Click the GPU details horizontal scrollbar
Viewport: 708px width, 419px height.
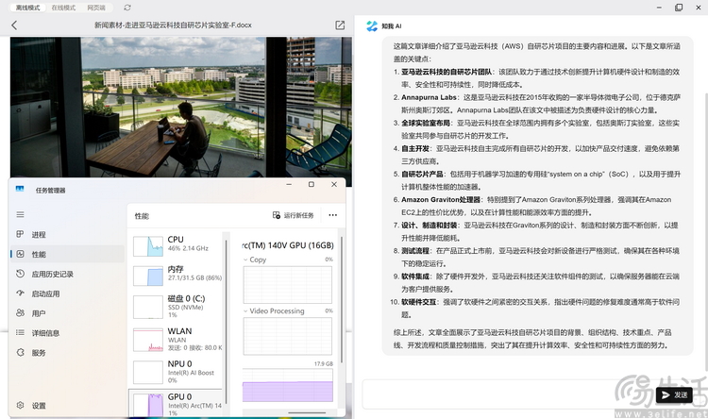(x=307, y=412)
